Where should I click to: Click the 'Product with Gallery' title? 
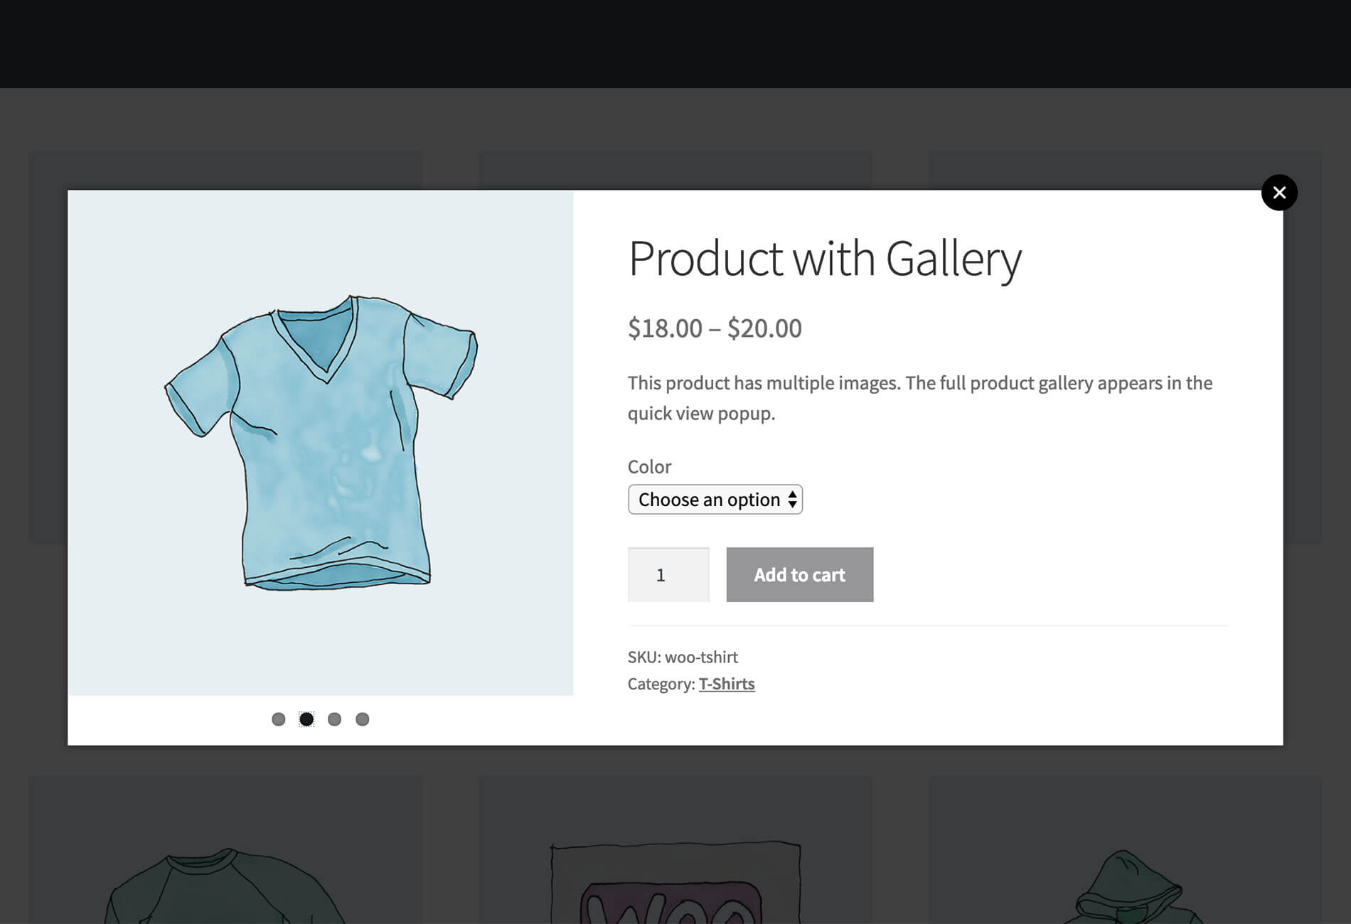pyautogui.click(x=825, y=258)
